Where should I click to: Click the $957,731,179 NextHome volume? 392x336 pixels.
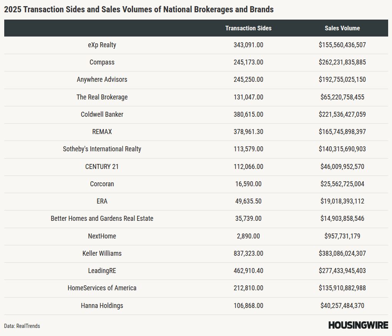(342, 236)
